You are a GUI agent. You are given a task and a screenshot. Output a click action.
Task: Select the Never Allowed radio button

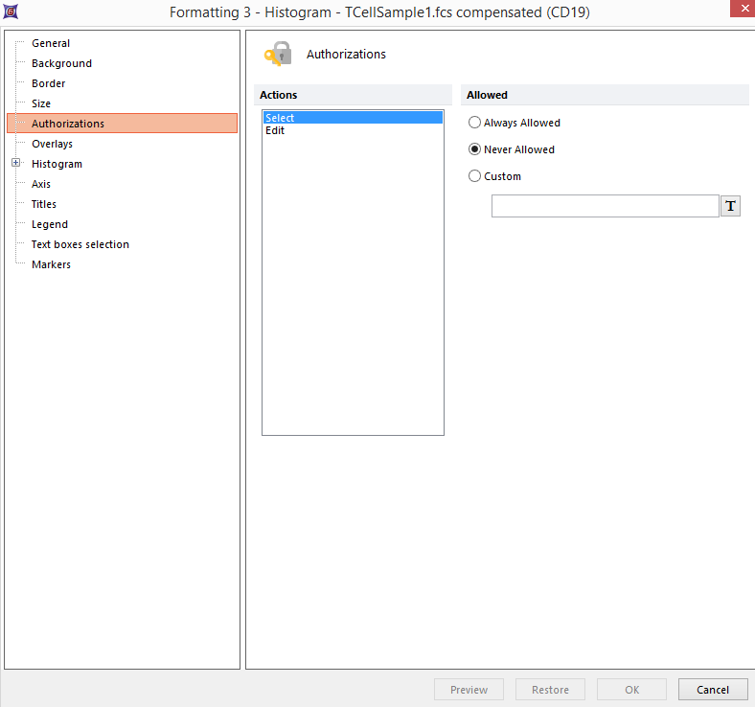475,149
